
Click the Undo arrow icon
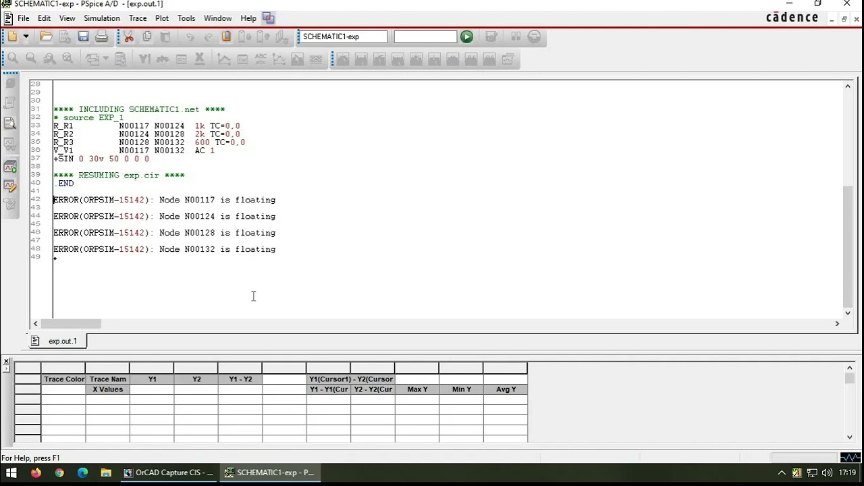click(x=190, y=36)
